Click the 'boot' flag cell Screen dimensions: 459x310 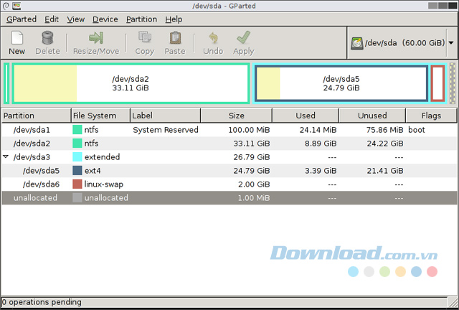tap(416, 129)
